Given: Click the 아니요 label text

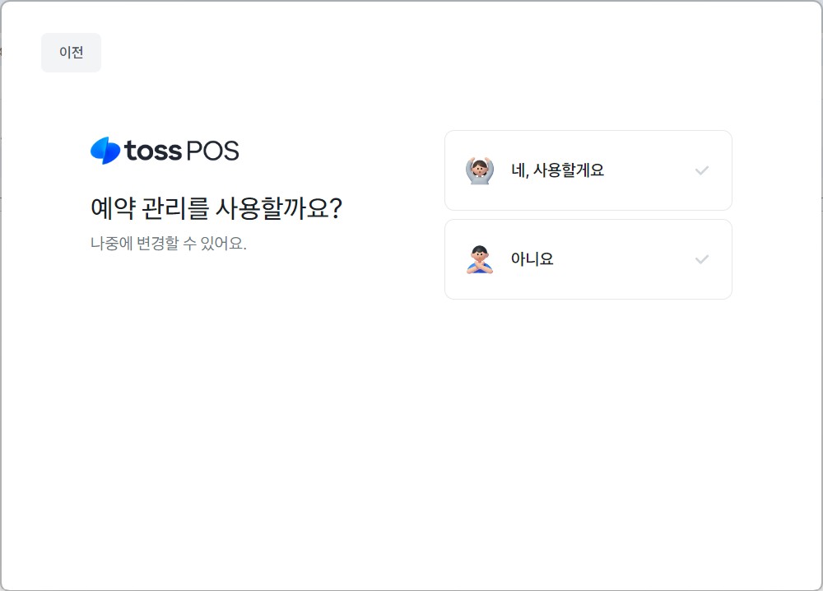Looking at the screenshot, I should coord(532,259).
